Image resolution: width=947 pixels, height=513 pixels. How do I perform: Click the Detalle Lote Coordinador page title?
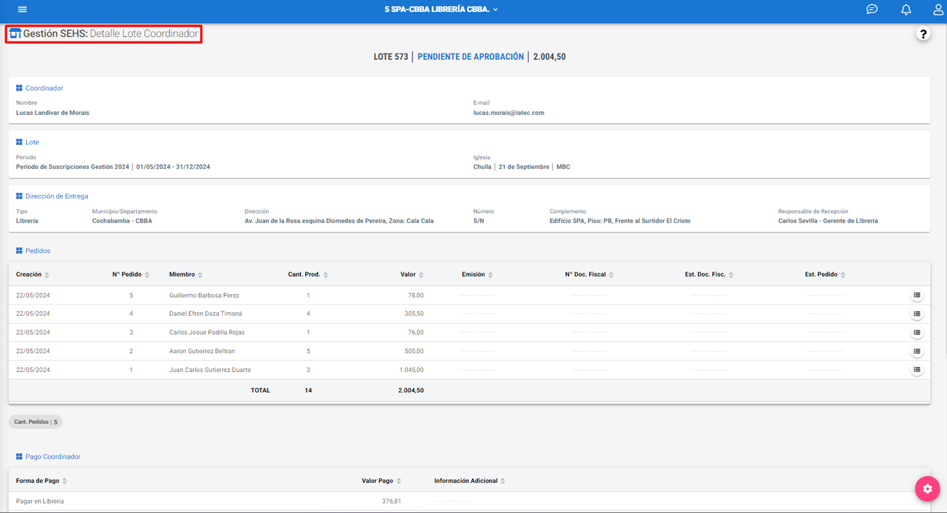144,33
